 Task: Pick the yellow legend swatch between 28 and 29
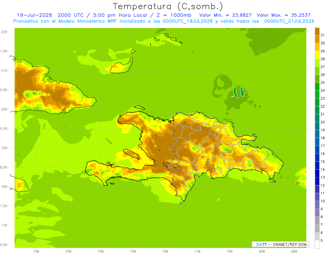click(317, 55)
